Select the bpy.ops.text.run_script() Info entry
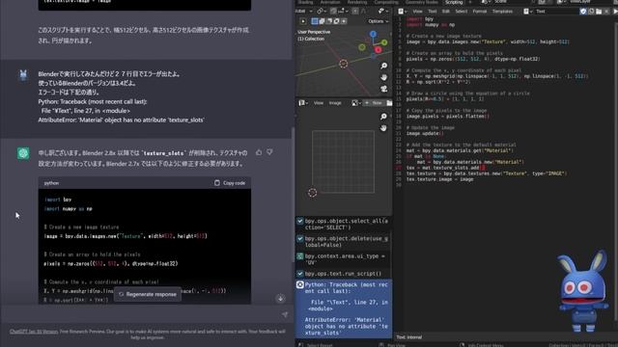The height and width of the screenshot is (347, 618). point(344,274)
